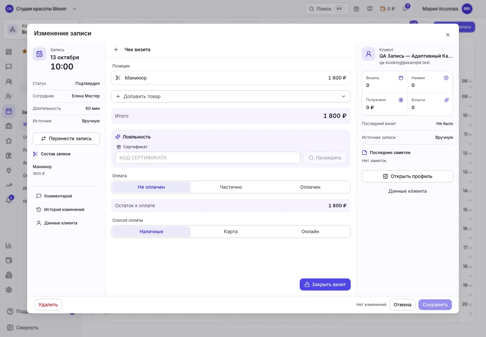This screenshot has width=486, height=337.
Task: Click the Отмена button
Action: [x=402, y=305]
